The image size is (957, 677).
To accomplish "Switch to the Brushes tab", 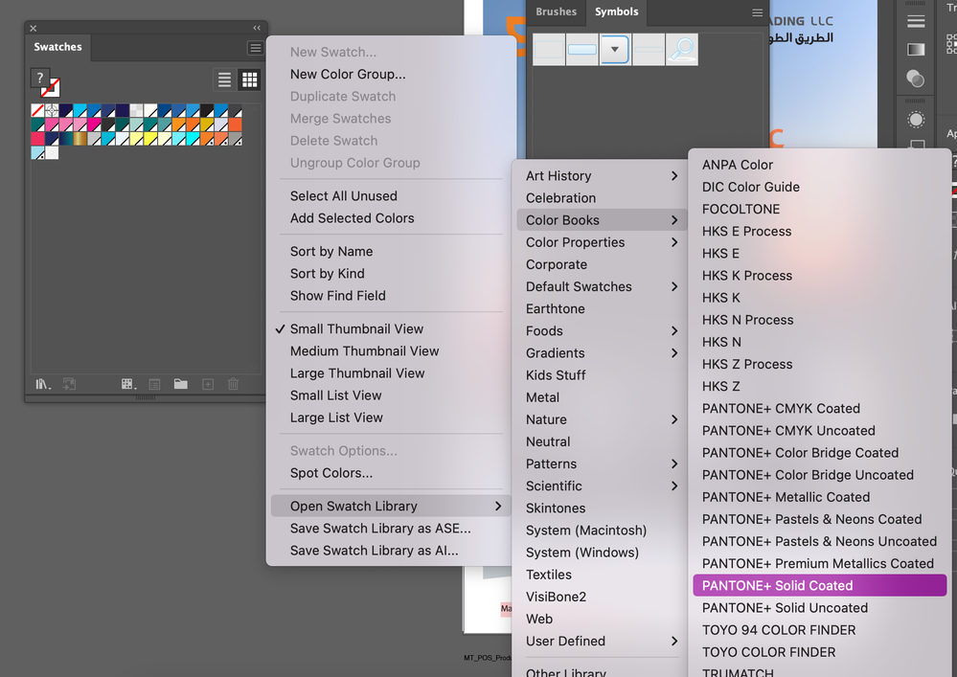I will (556, 11).
